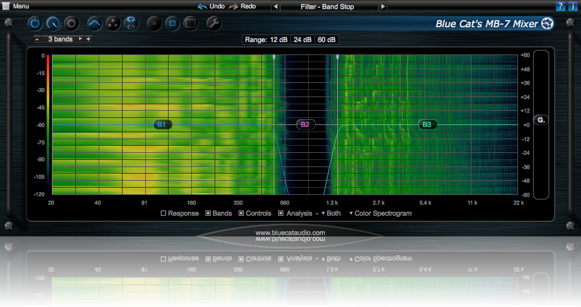This screenshot has width=581, height=307.
Task: Select the smallest square display size icon
Action: point(154,24)
